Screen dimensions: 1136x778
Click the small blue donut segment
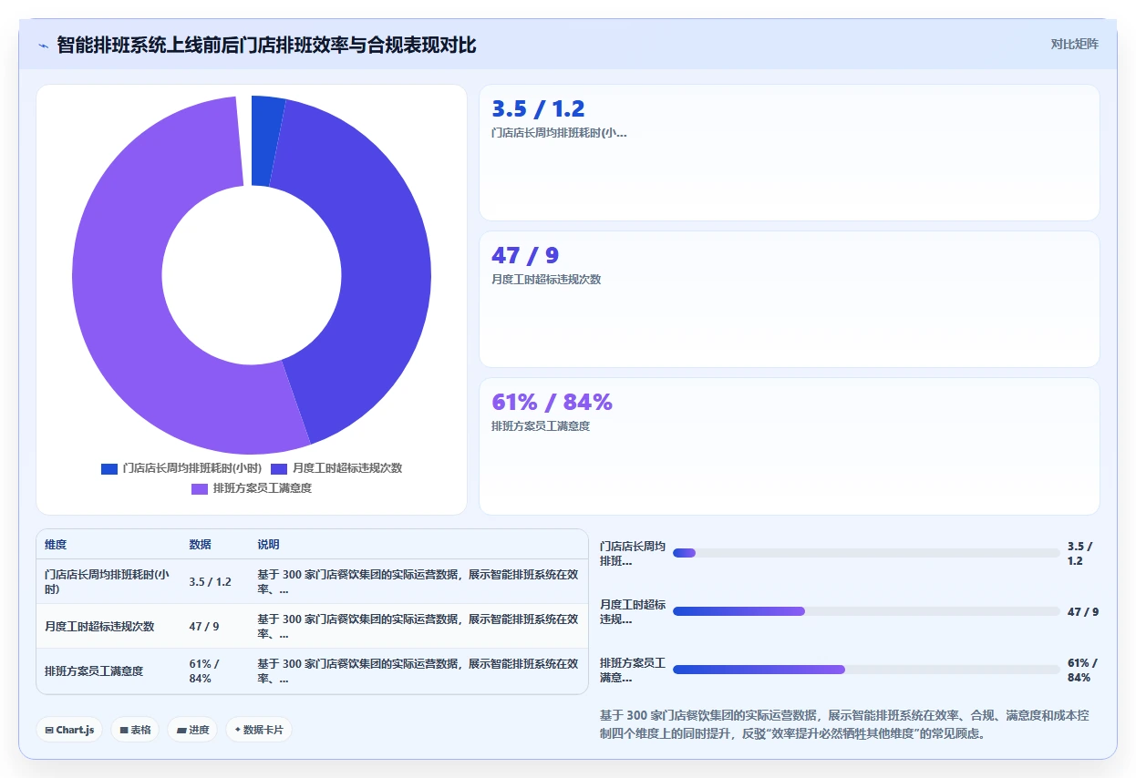coord(266,141)
